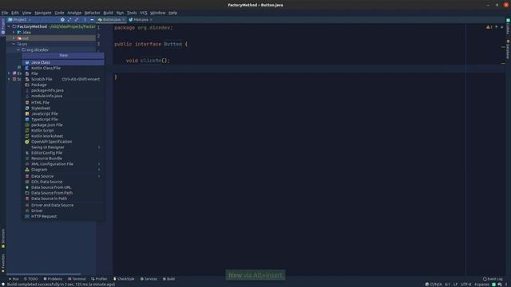
Task: Click the expand all icon in Project panel
Action: [x=69, y=19]
